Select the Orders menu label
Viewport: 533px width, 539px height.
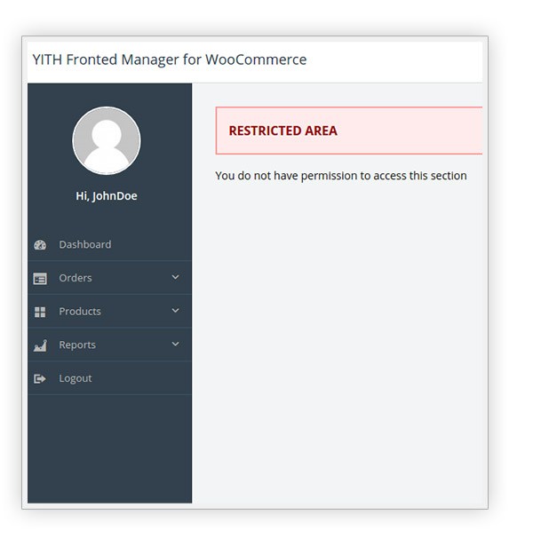(76, 278)
